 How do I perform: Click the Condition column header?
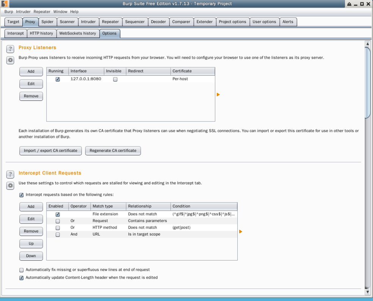click(x=204, y=206)
